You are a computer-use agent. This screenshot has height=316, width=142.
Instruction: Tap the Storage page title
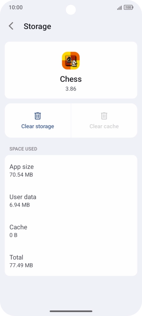point(37,27)
